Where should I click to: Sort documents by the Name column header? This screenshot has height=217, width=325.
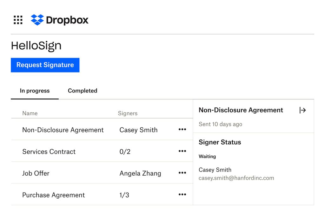(30, 113)
